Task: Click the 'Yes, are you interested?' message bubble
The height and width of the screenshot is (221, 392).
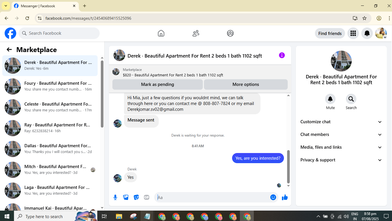Action: (258, 158)
